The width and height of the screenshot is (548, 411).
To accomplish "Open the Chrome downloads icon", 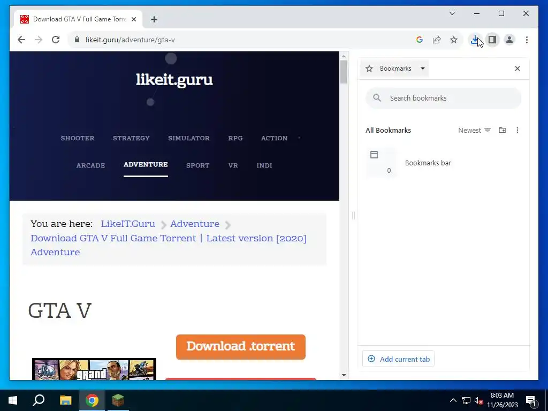I will (x=475, y=40).
